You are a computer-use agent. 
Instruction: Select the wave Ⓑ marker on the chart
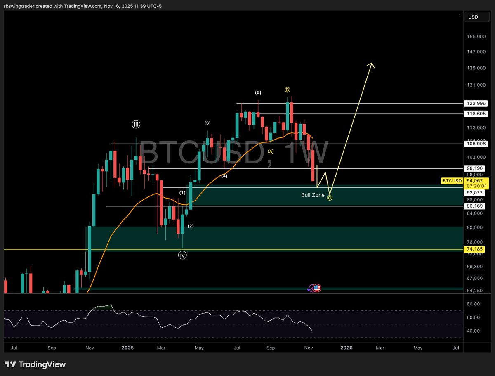point(287,90)
